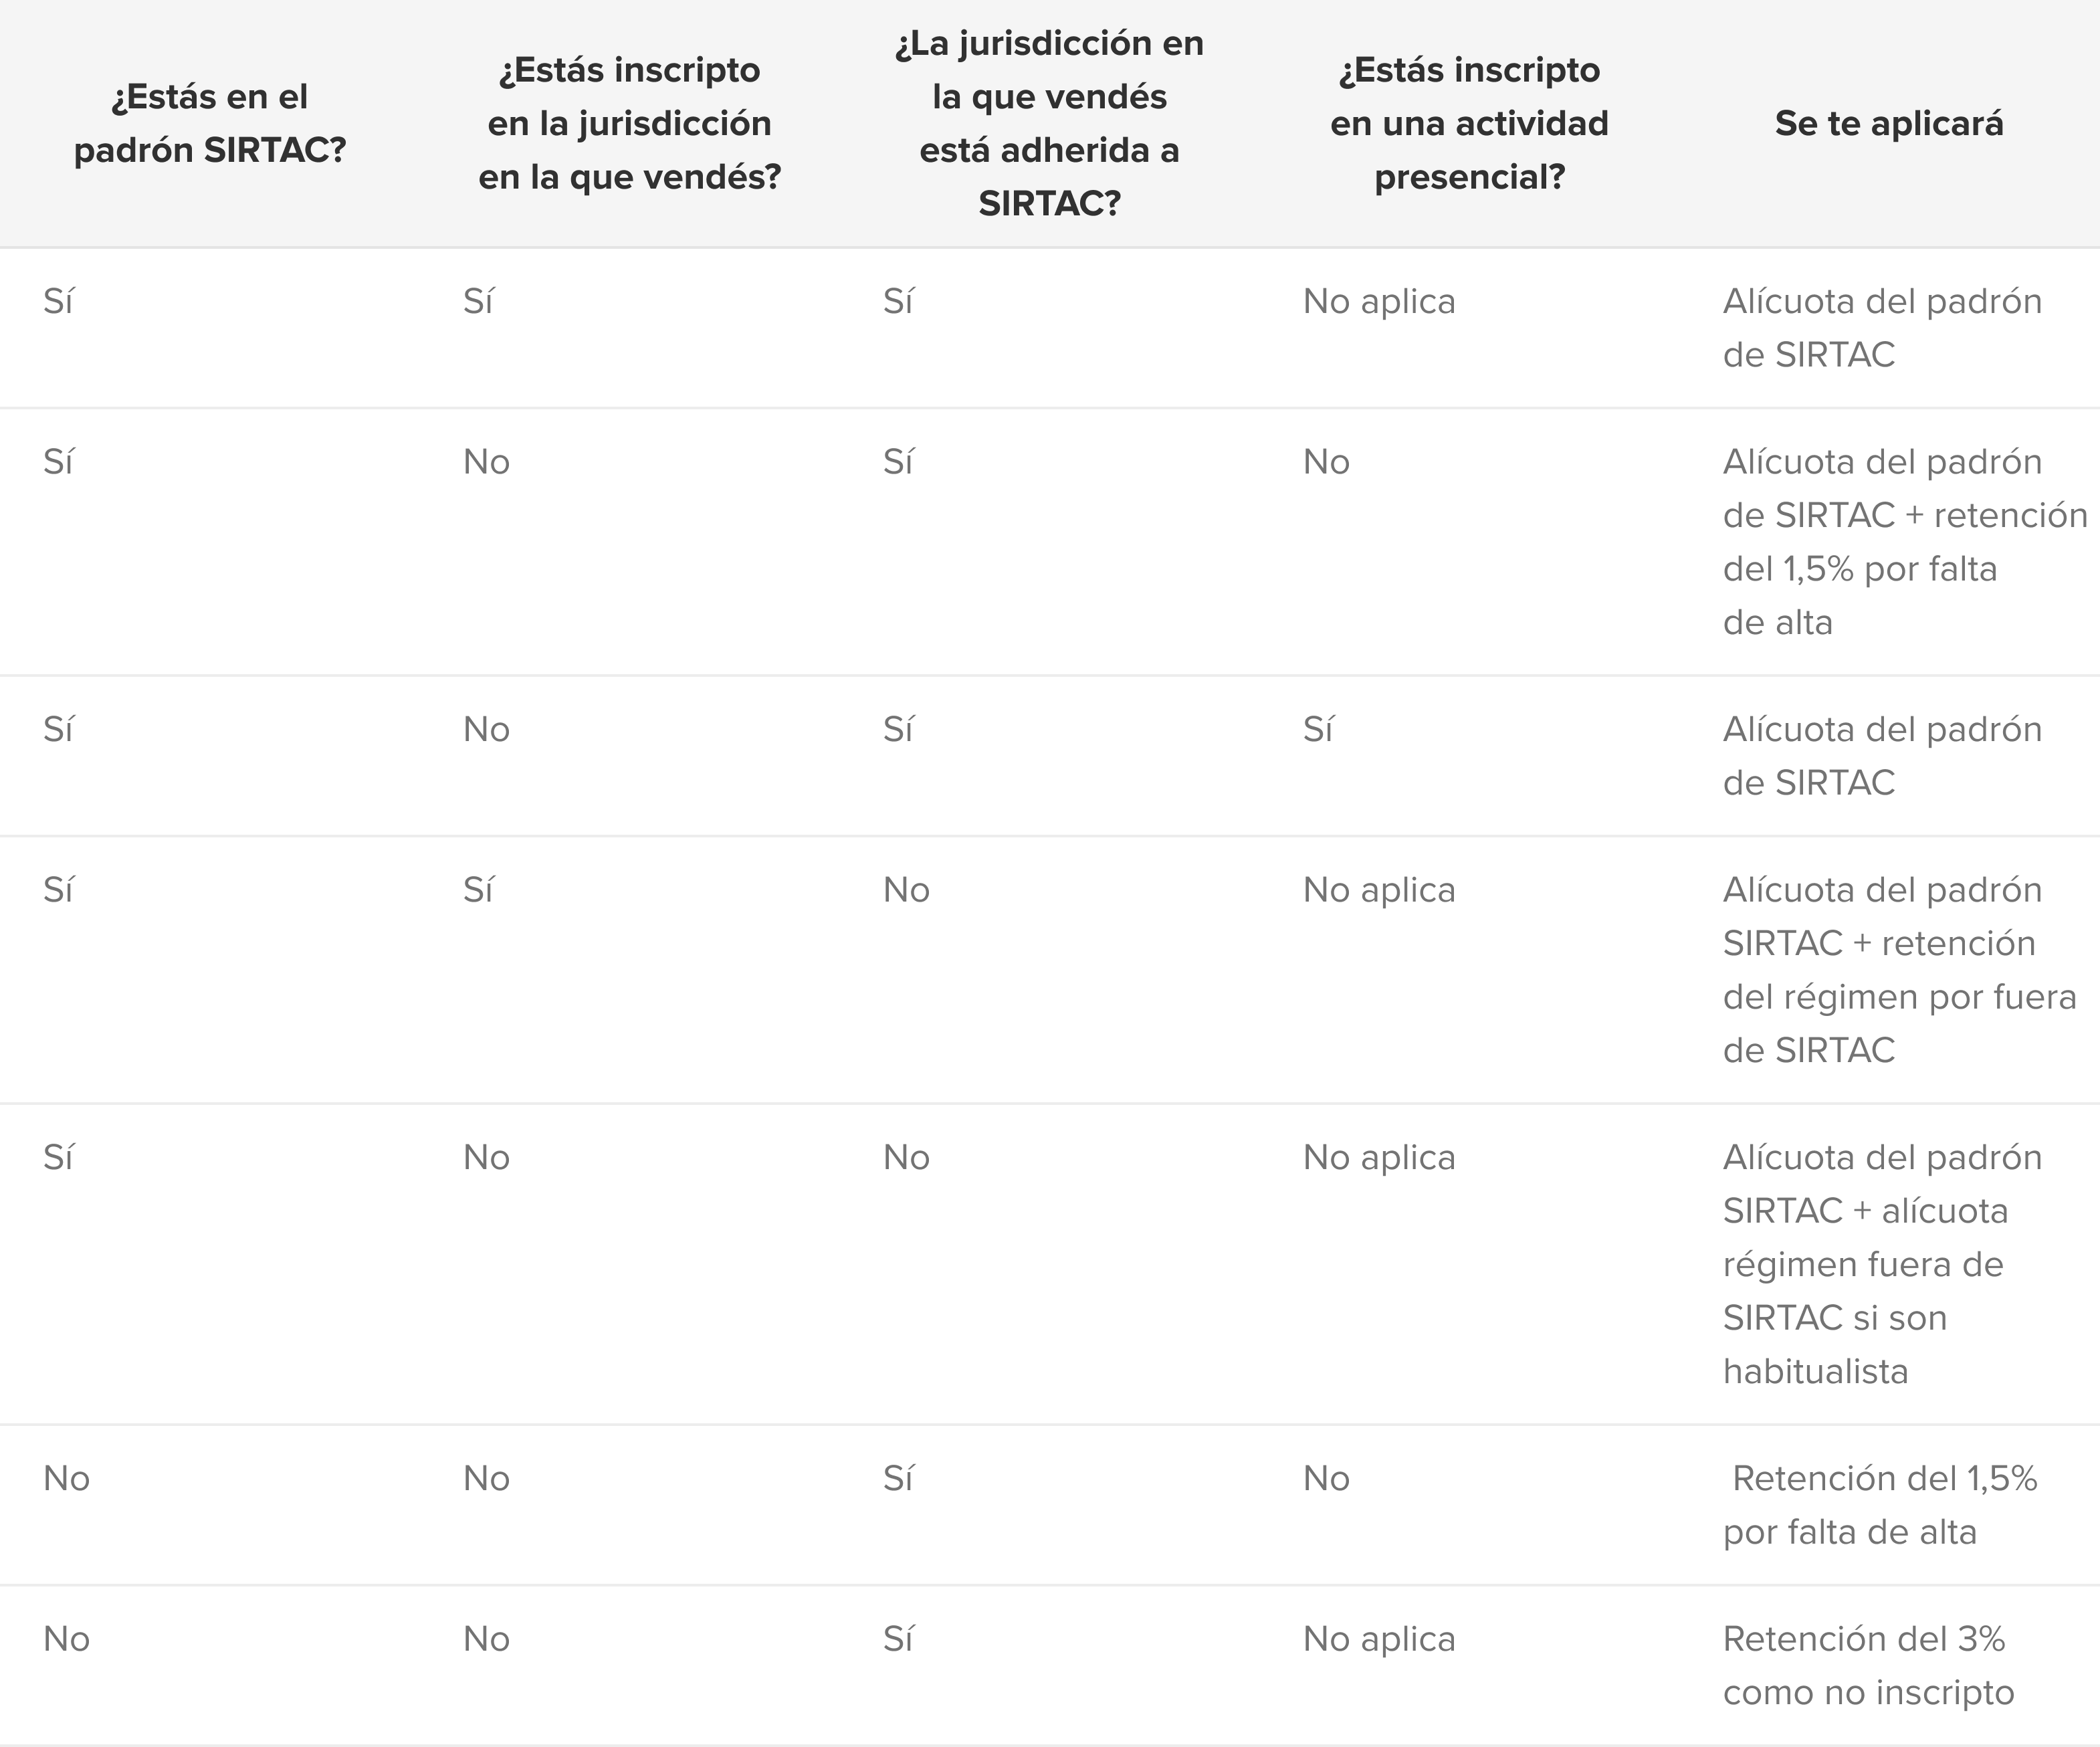This screenshot has height=1747, width=2100.
Task: Select 'No aplica' in the last row
Action: point(1379,1639)
